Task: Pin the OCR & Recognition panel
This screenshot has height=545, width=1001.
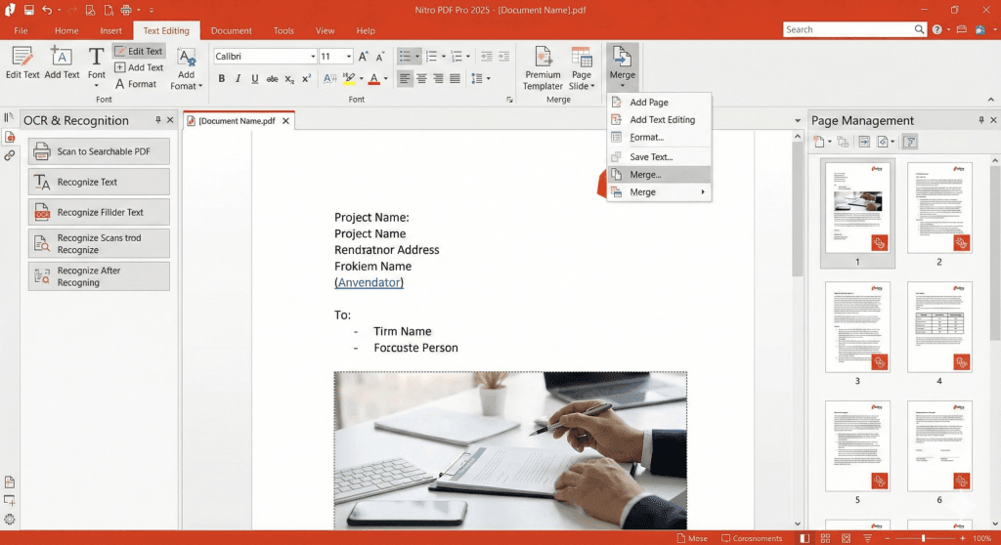Action: [157, 120]
